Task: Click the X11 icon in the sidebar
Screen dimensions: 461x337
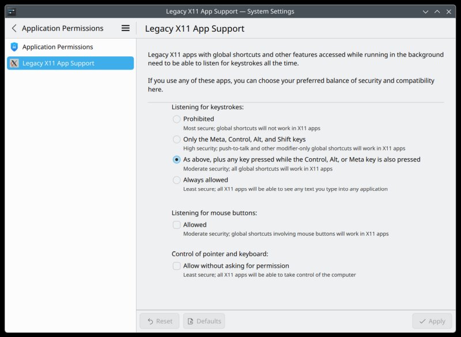Action: (13, 63)
